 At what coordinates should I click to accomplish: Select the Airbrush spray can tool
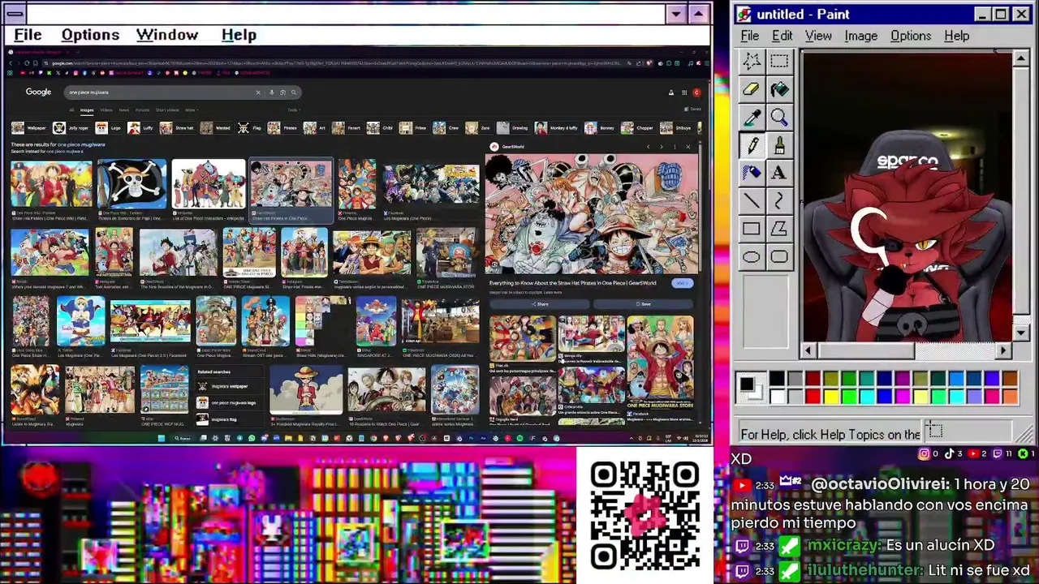[752, 173]
